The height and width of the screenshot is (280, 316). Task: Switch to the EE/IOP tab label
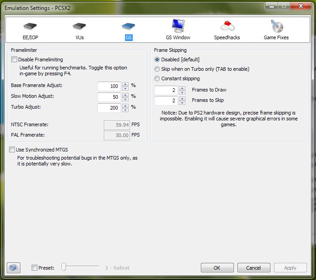click(x=30, y=37)
